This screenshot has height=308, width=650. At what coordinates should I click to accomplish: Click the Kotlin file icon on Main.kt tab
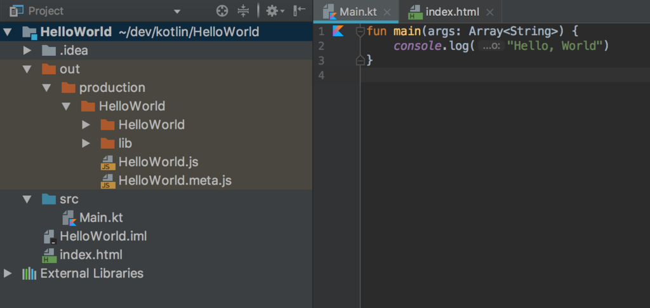tap(329, 12)
